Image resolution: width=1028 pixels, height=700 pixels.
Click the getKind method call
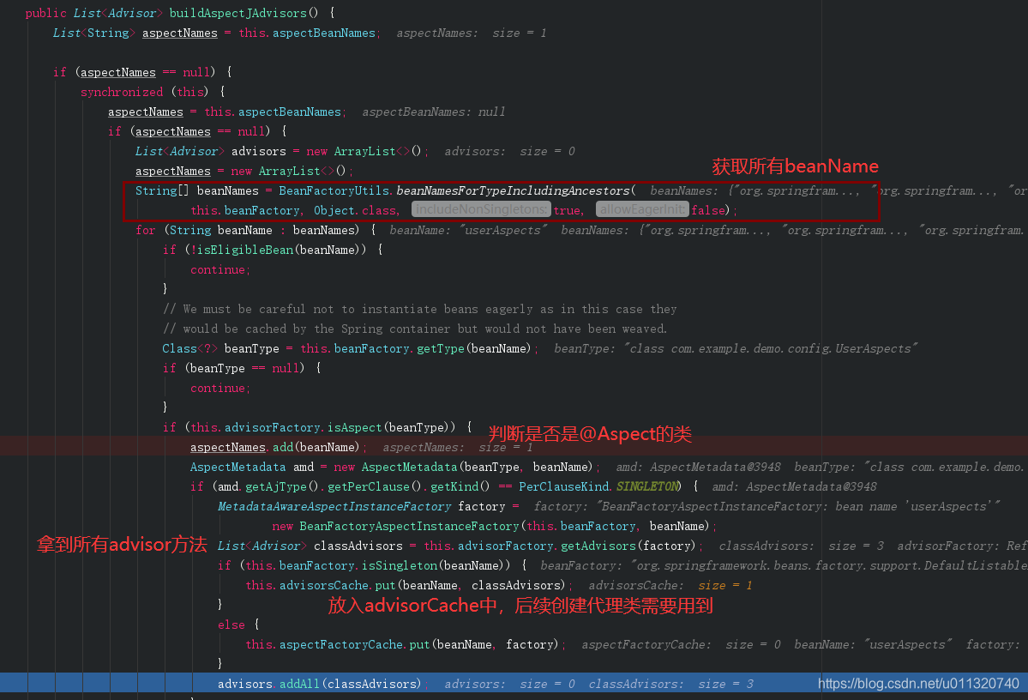tap(454, 486)
